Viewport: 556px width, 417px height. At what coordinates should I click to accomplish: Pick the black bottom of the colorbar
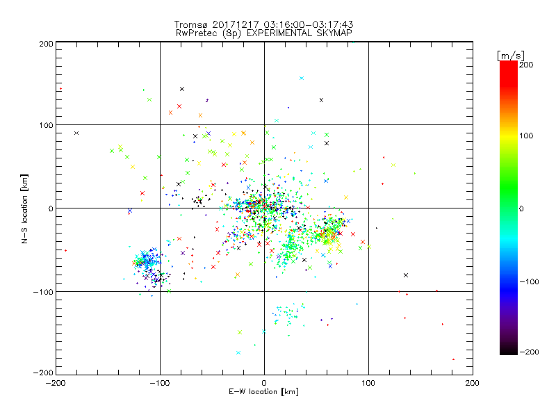click(x=509, y=350)
